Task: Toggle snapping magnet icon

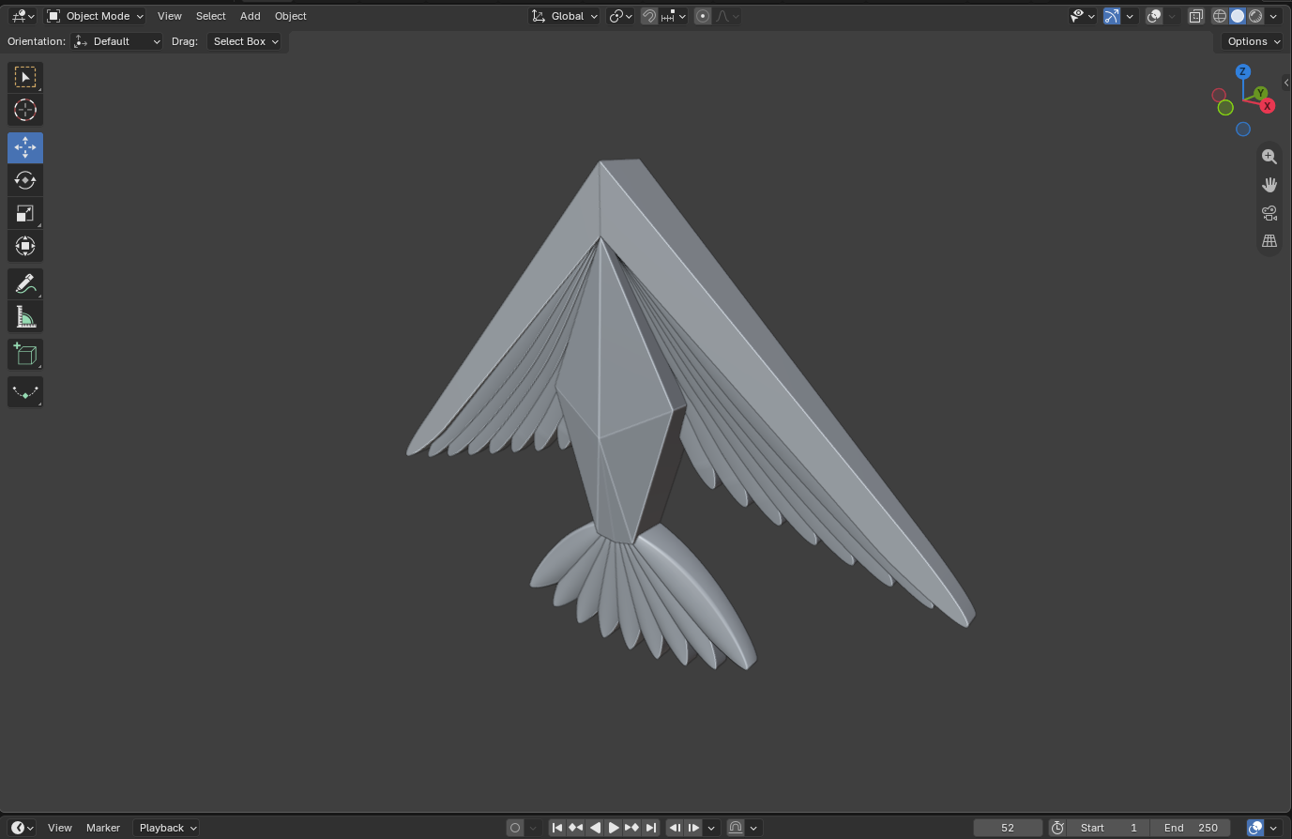Action: (648, 16)
